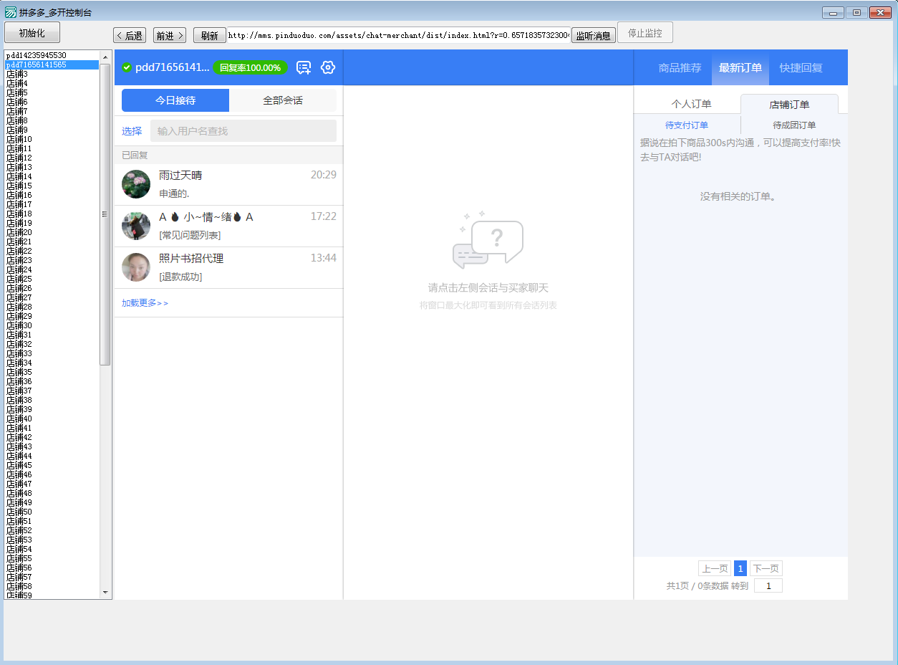Select 店铺20 in the shop list
Viewport: 898px width, 665px height.
(52, 232)
